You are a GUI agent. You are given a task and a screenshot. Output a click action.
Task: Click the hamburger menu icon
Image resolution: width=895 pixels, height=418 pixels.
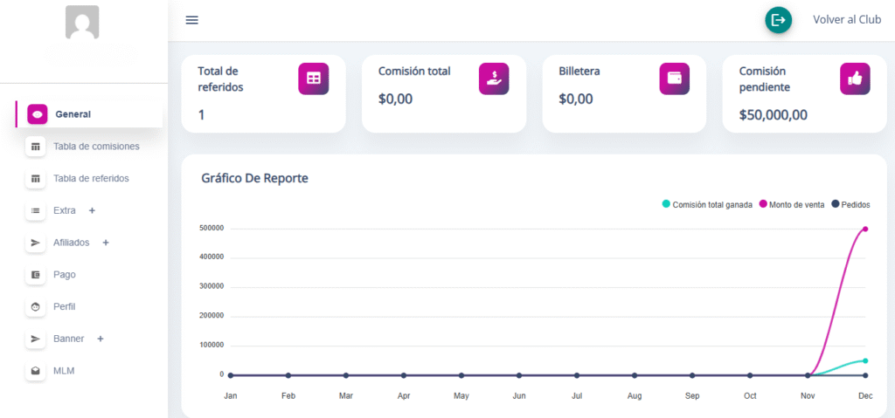(x=192, y=20)
